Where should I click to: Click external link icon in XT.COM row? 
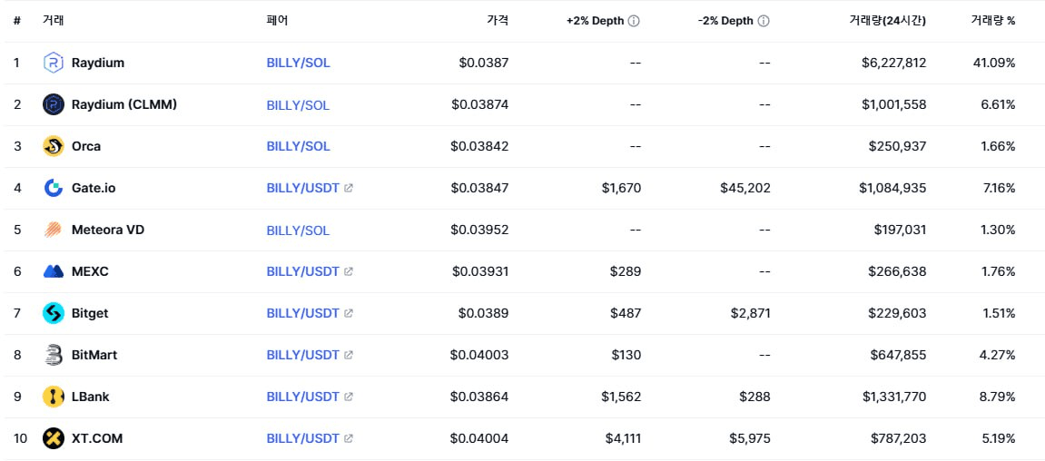[349, 438]
